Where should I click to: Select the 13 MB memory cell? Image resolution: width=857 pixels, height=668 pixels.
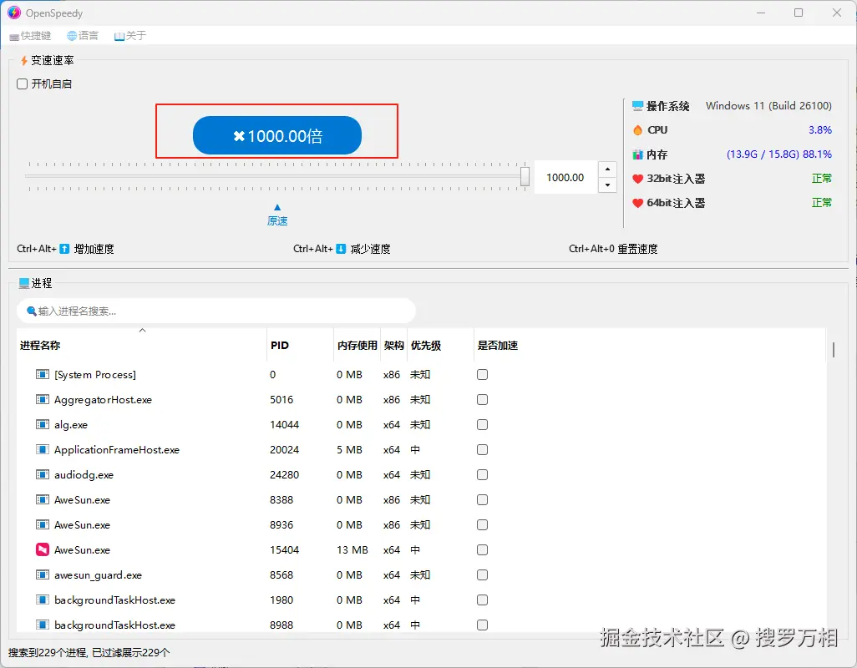pos(352,550)
